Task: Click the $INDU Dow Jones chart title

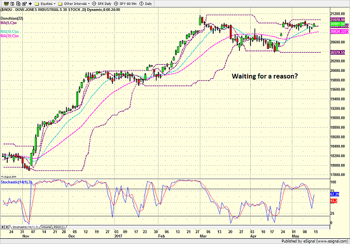Action: pyautogui.click(x=60, y=10)
